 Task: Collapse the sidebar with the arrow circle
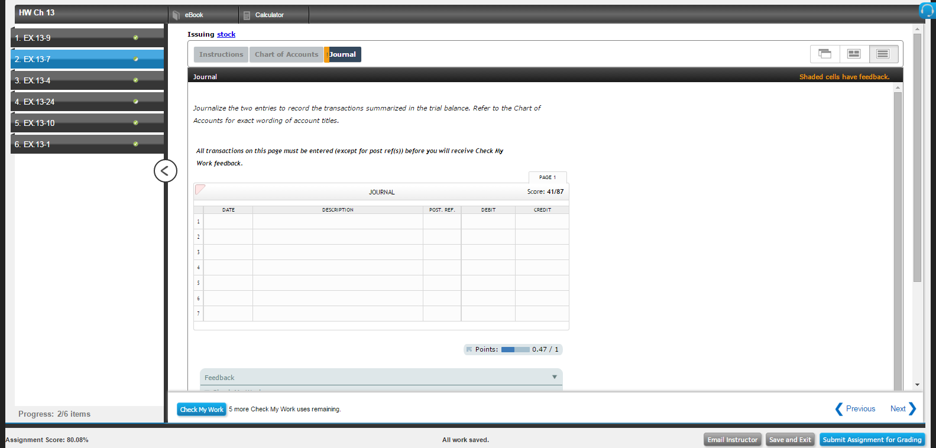(166, 171)
